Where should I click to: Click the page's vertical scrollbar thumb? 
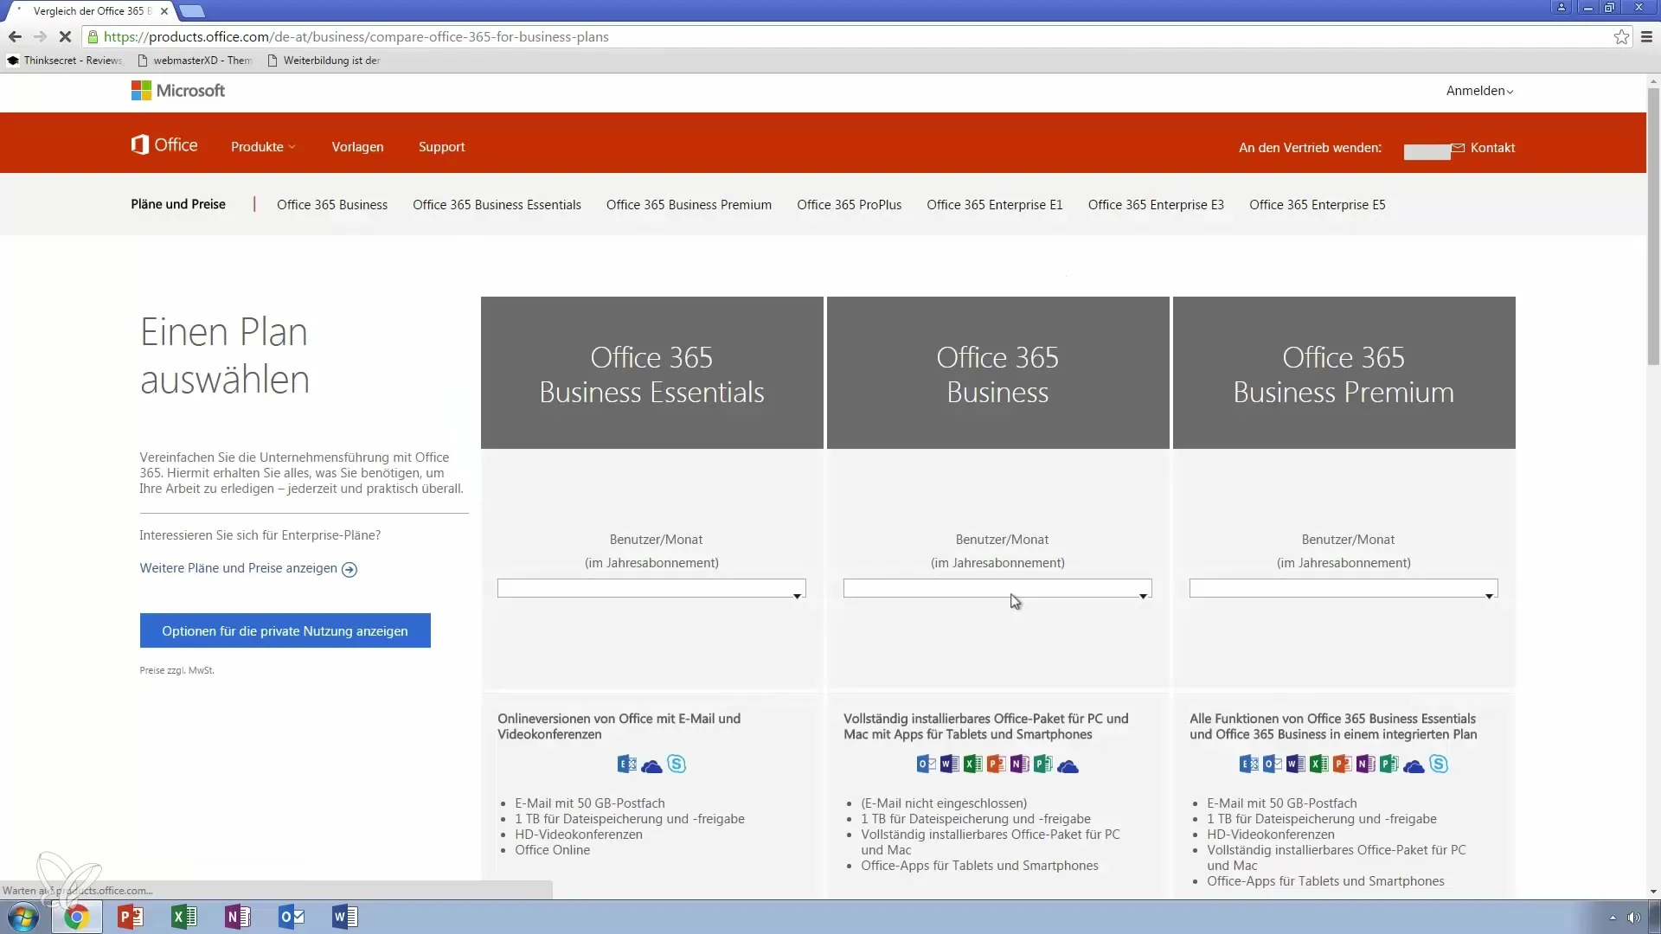(1653, 225)
